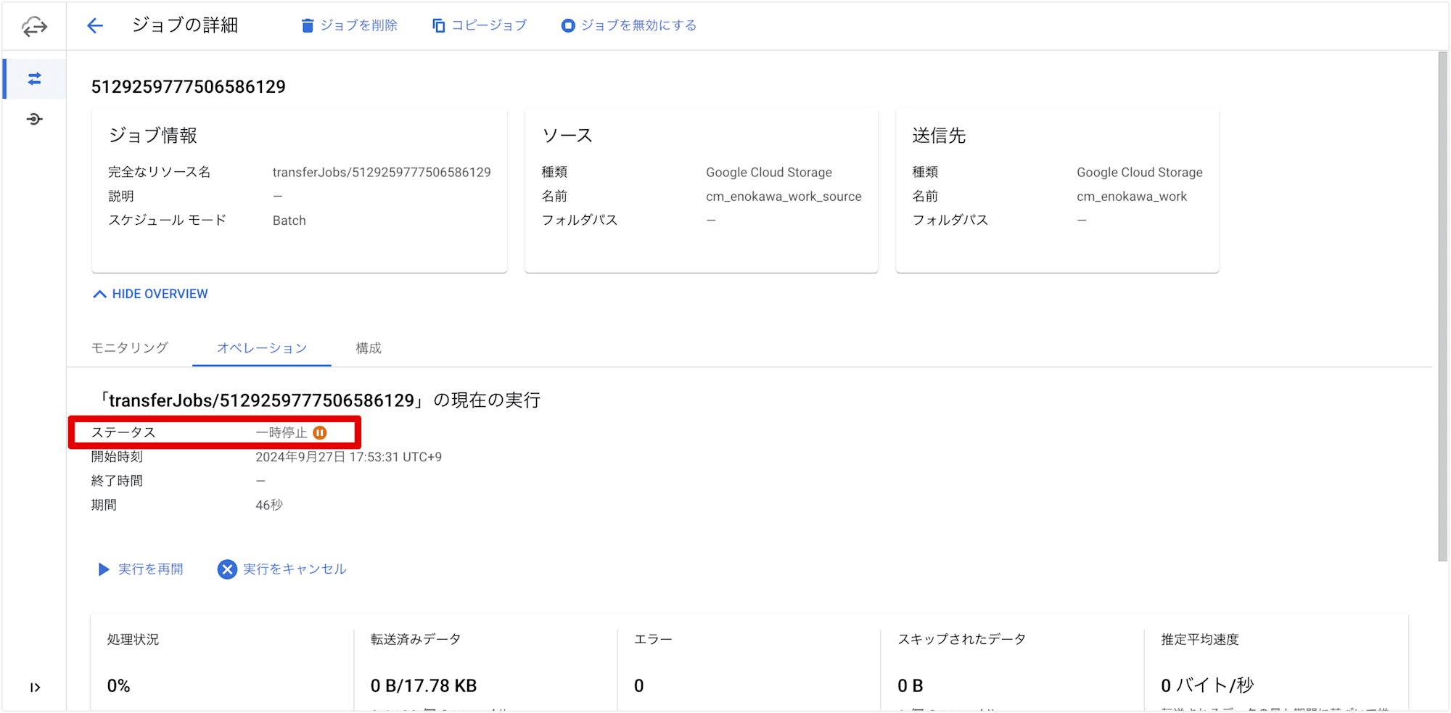Screen dimensions: 1451x713
Task: Click the stop icon for ジョブを無効にする
Action: 568,25
